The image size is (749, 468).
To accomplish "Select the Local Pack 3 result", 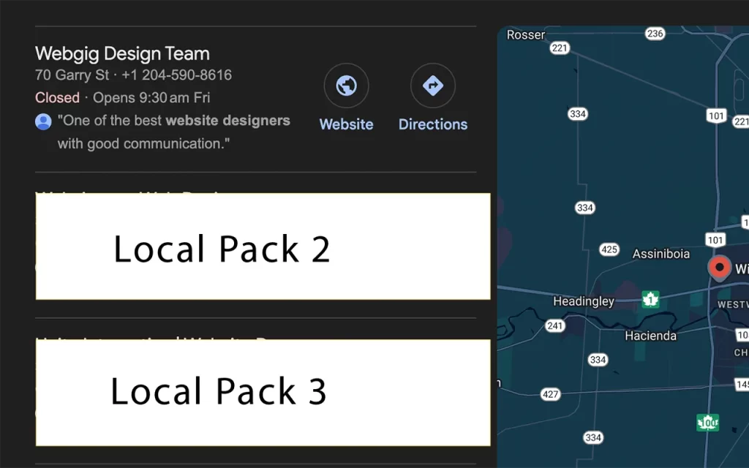I will click(262, 392).
